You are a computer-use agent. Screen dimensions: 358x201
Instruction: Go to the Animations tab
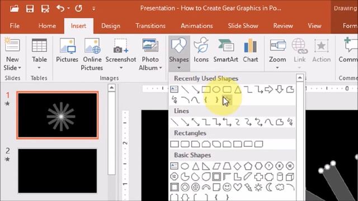[197, 26]
